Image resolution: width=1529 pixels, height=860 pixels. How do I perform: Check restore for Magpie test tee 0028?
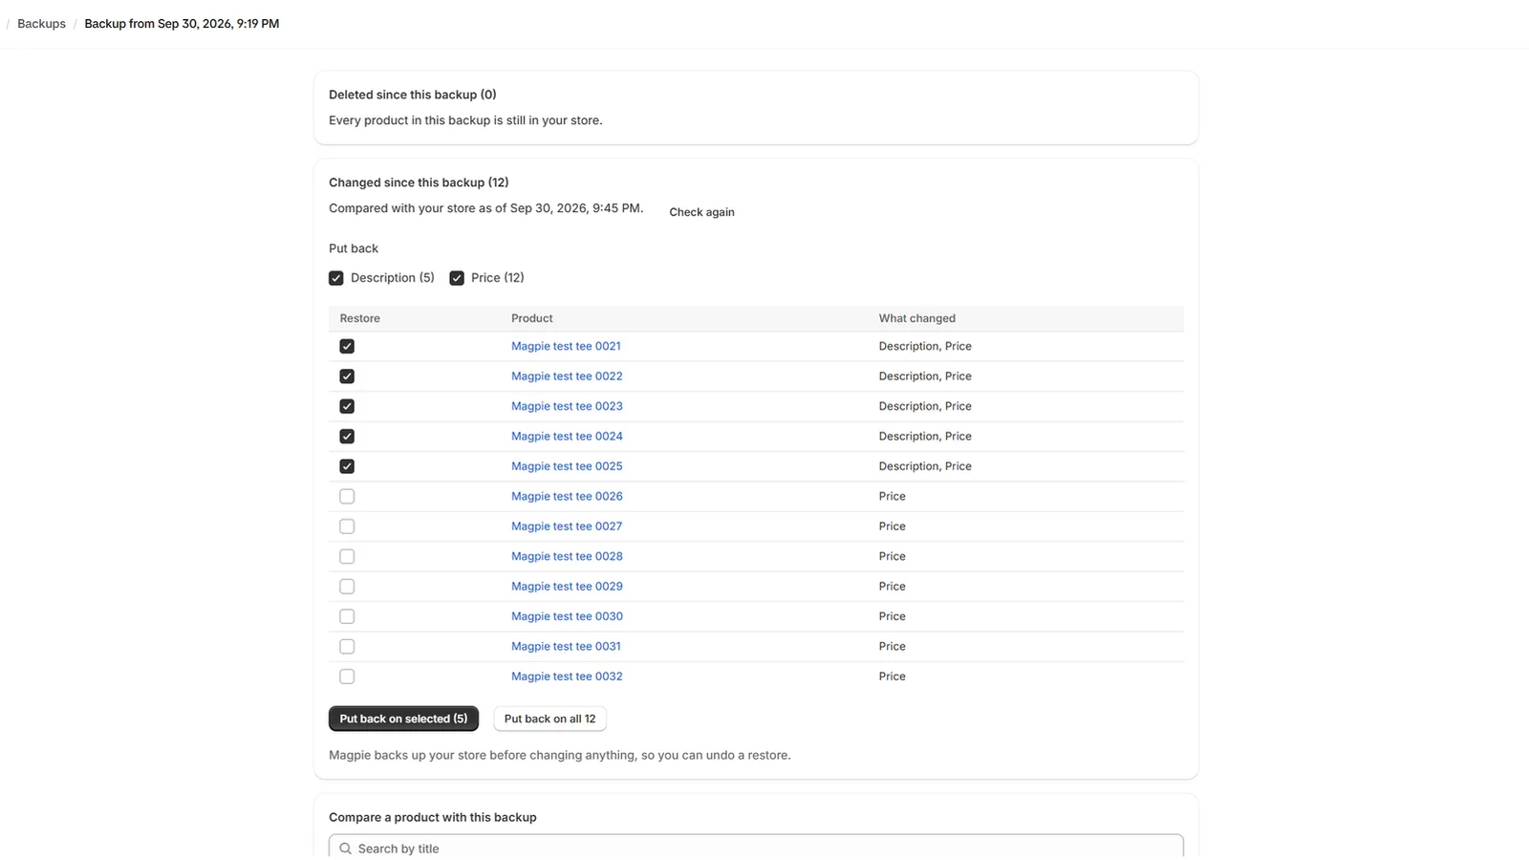click(347, 556)
